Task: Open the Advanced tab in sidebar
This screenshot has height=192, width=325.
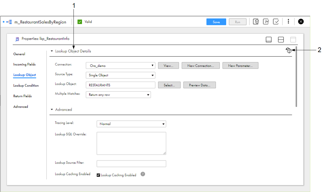Action: coord(21,107)
